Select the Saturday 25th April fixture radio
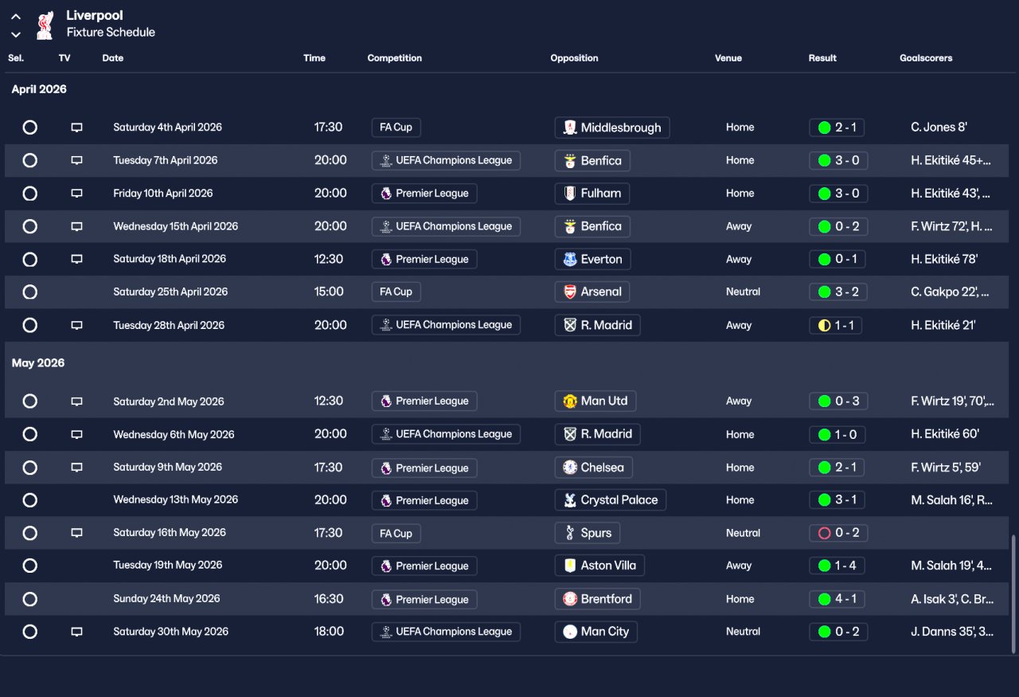 coord(29,292)
